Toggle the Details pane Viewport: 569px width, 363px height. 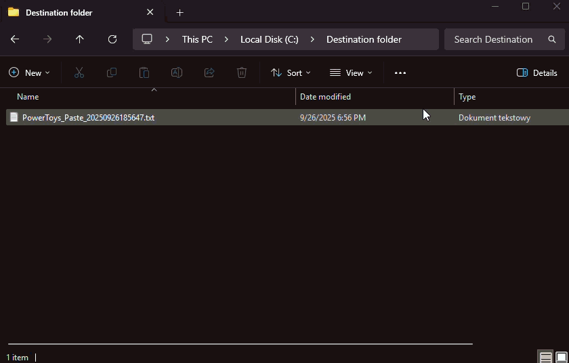[x=536, y=72]
